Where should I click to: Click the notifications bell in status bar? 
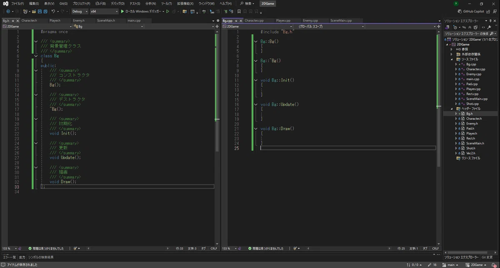click(x=495, y=265)
